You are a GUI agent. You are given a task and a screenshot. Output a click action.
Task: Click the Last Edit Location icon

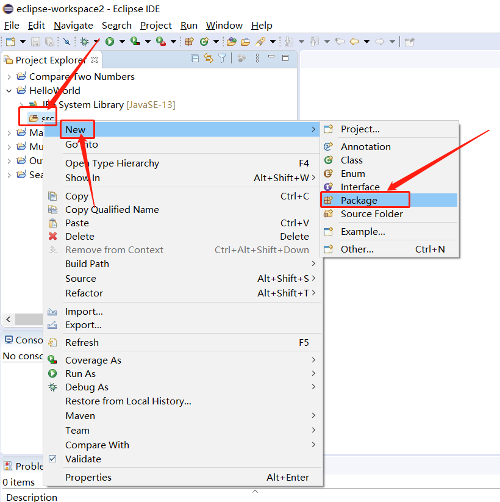pyautogui.click(x=340, y=41)
